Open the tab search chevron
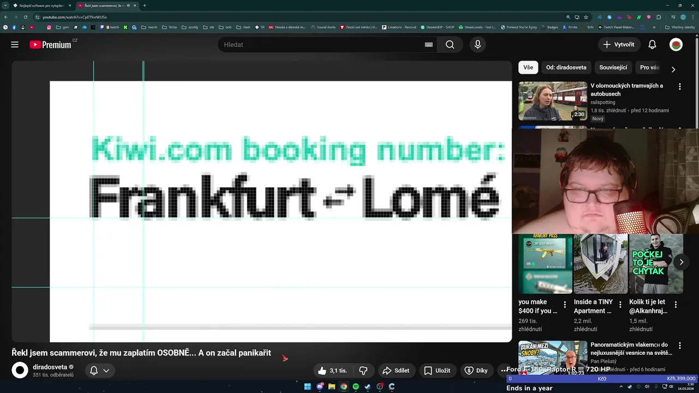This screenshot has width=699, height=393. pyautogui.click(x=5, y=5)
